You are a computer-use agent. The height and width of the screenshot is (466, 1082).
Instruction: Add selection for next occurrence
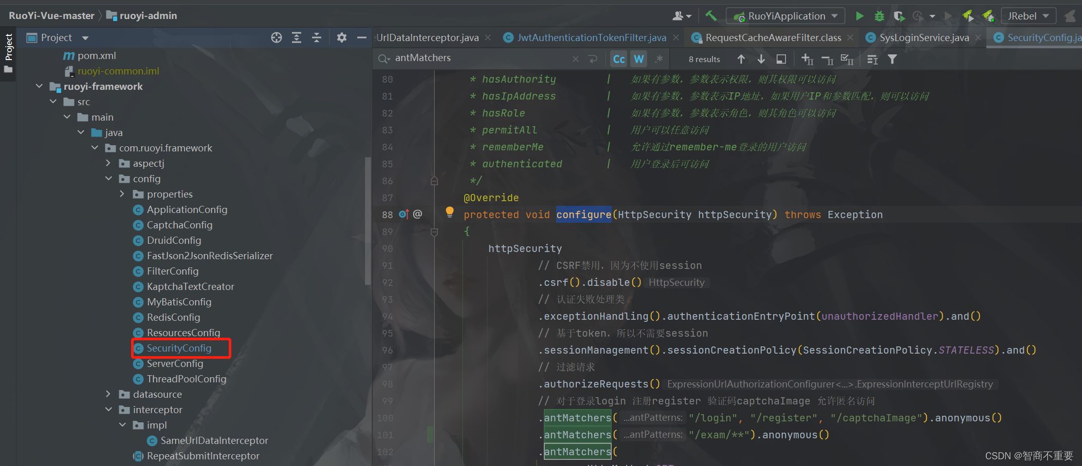point(808,60)
